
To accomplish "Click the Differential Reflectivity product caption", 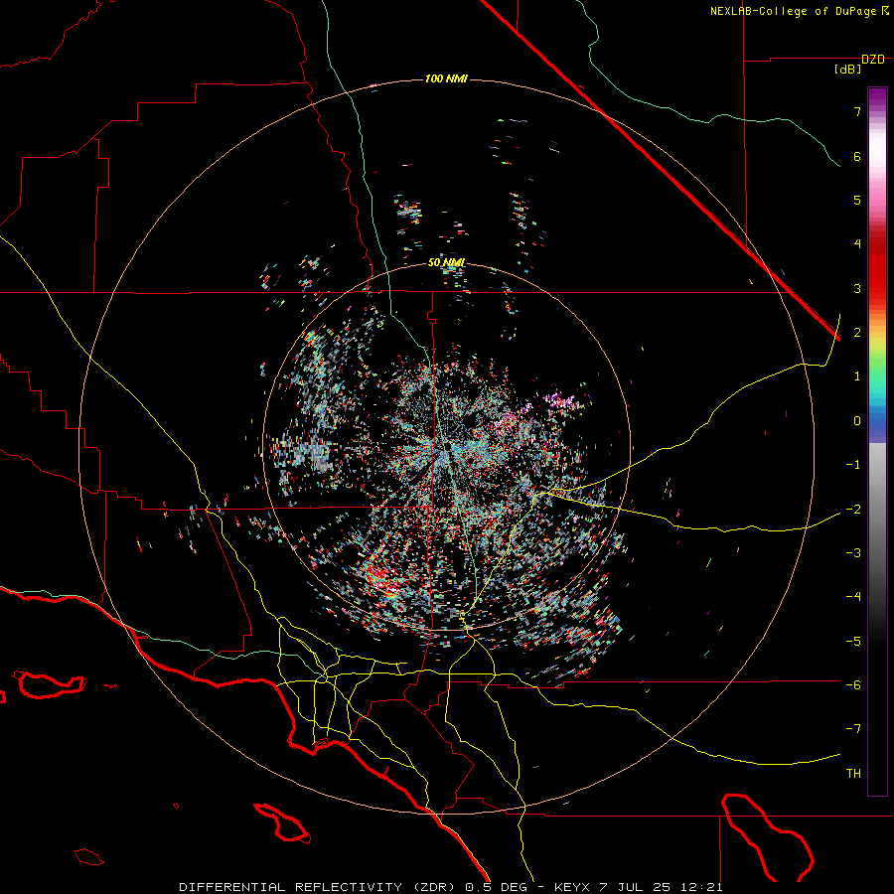I will [x=450, y=887].
